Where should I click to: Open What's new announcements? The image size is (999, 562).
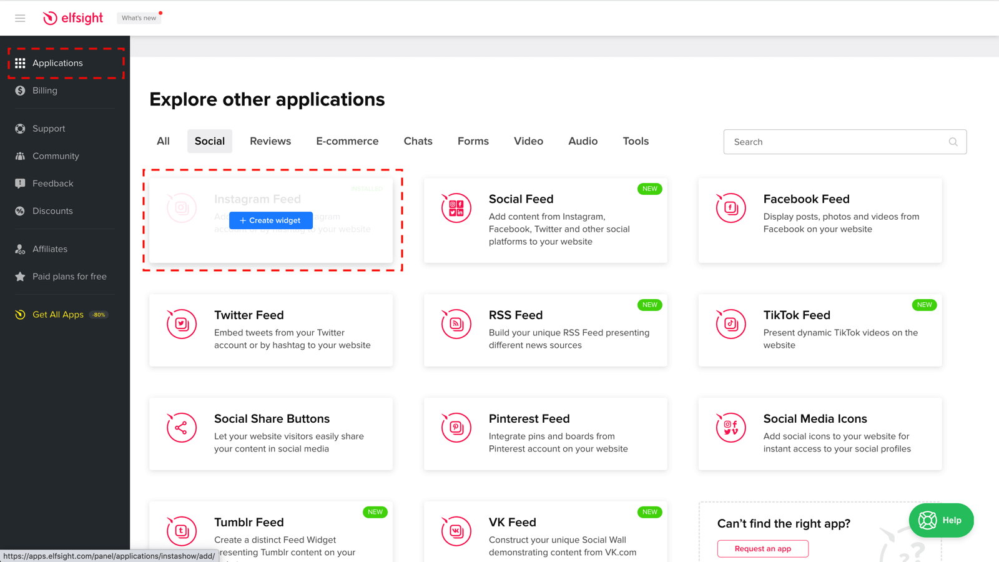[139, 18]
